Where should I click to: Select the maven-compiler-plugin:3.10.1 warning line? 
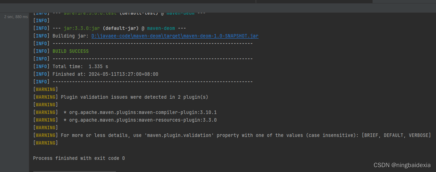[125, 112]
